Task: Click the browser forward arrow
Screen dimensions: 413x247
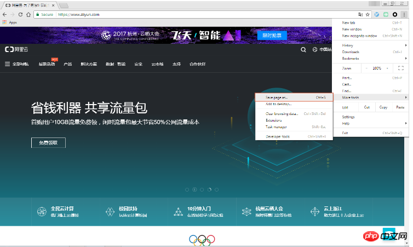Action: coord(13,14)
